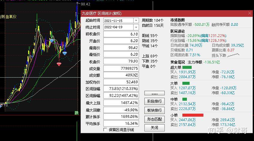This screenshot has height=141, width=254.
Task: Click the 98.42 peak price label on chart
Action: coord(85,4)
